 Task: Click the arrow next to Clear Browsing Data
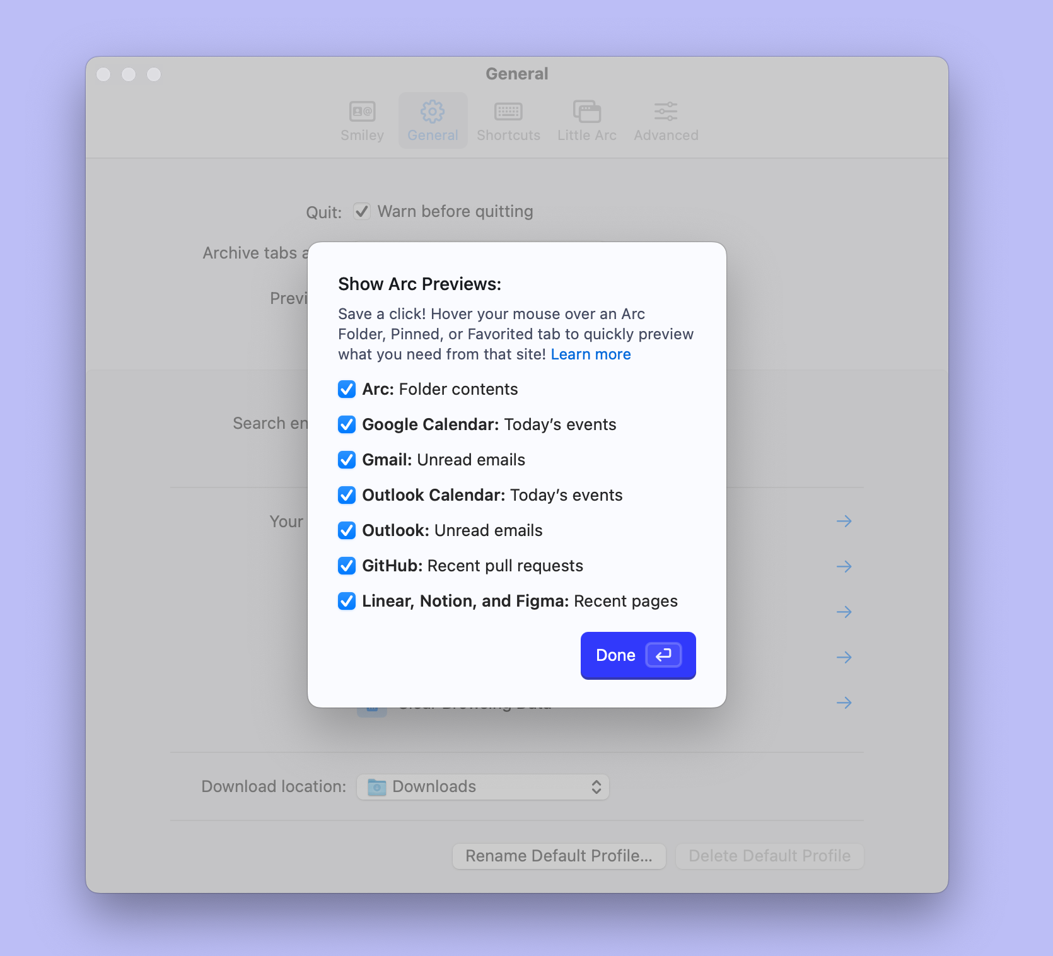click(844, 702)
